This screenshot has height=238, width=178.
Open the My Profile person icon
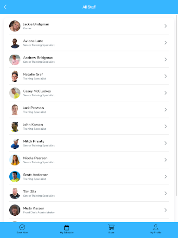coord(156,227)
